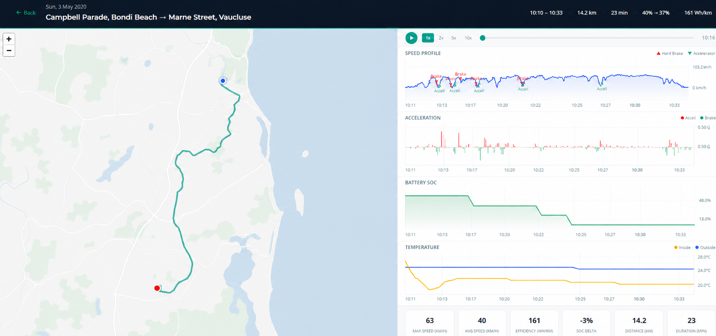Image resolution: width=716 pixels, height=336 pixels.
Task: Click the SOC Delta -3% stat card
Action: (x=586, y=324)
